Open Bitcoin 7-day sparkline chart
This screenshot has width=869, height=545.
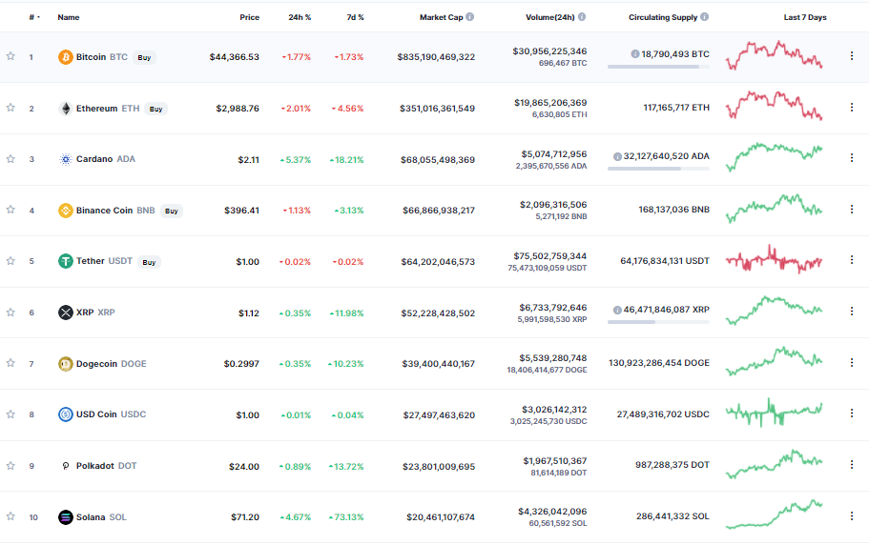(x=775, y=55)
